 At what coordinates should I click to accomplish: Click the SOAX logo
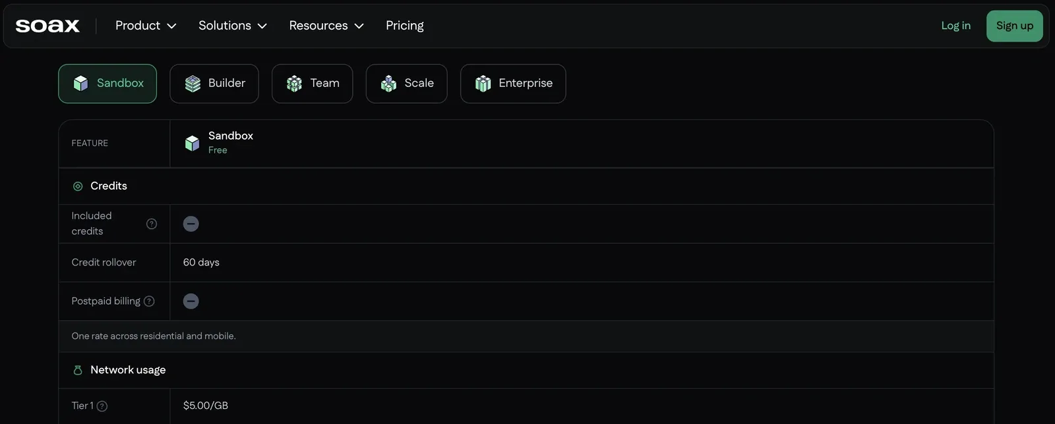(47, 26)
